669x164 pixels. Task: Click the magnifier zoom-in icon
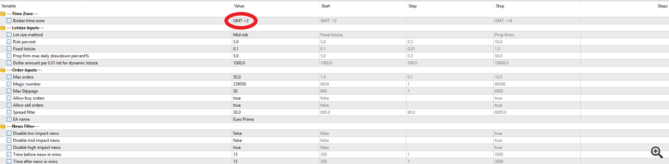click(x=657, y=152)
